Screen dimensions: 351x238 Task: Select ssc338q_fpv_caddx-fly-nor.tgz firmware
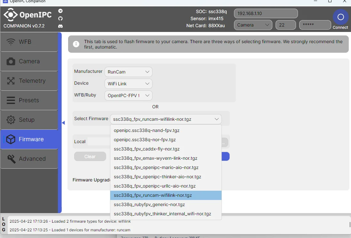click(x=166, y=149)
